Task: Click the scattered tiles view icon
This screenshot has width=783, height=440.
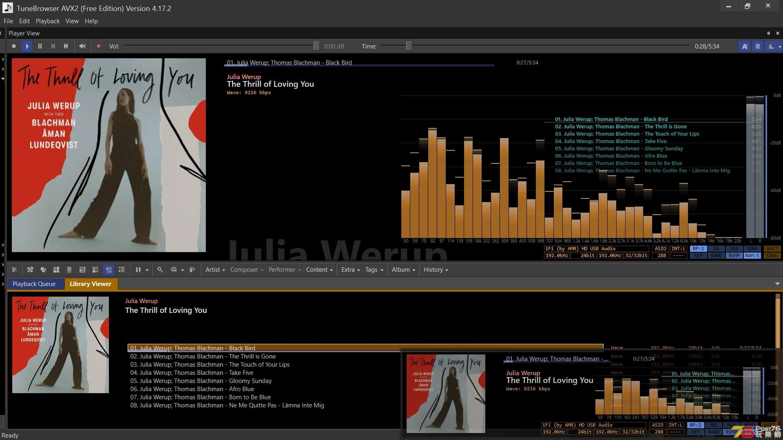Action: [30, 270]
